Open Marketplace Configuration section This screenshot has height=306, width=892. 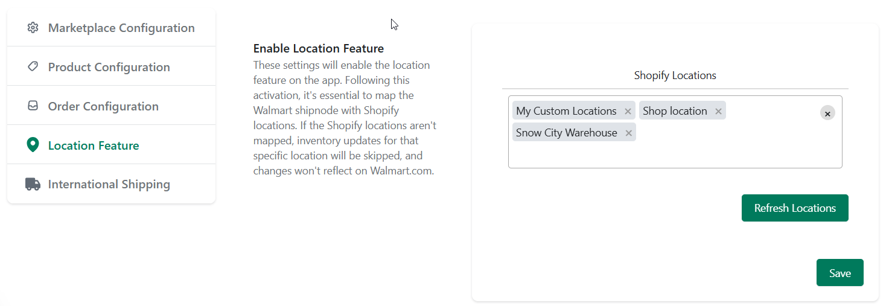(111, 28)
